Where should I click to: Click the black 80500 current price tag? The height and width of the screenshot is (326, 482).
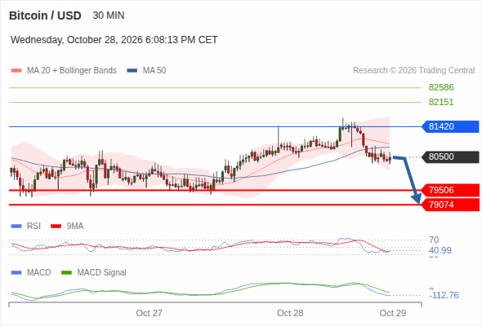tap(450, 156)
